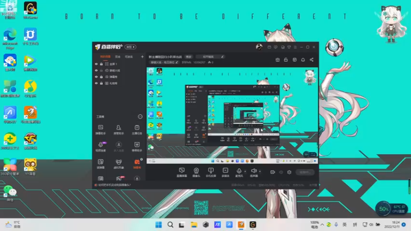Open the 弹幕助手 tool in the toolbox

tap(100, 130)
